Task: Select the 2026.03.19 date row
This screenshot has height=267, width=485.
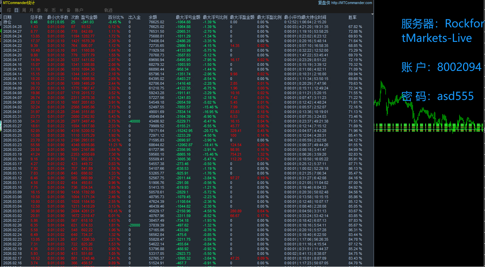Action: (x=13, y=154)
